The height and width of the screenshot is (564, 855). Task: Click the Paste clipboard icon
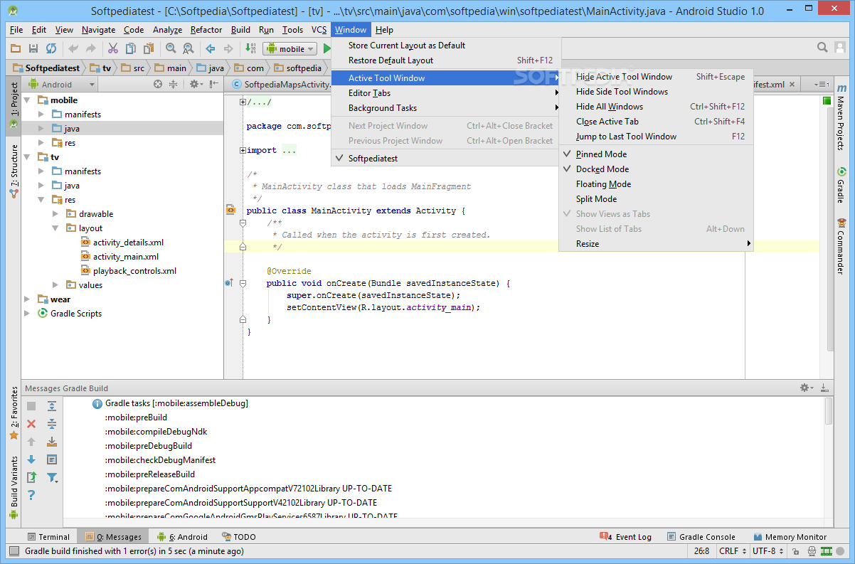(149, 48)
